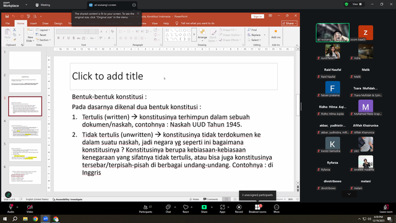Expand the shapes gallery More arrow
The width and height of the screenshot is (396, 223).
click(194, 35)
